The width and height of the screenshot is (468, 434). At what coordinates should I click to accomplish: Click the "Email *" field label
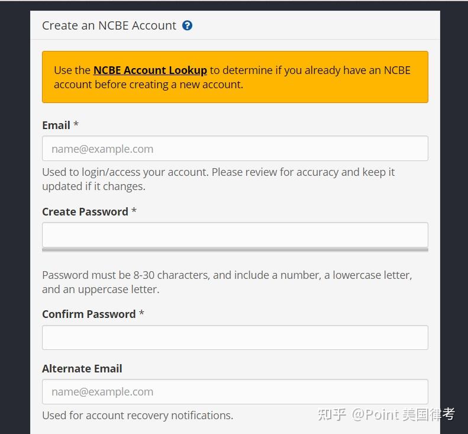pos(56,125)
